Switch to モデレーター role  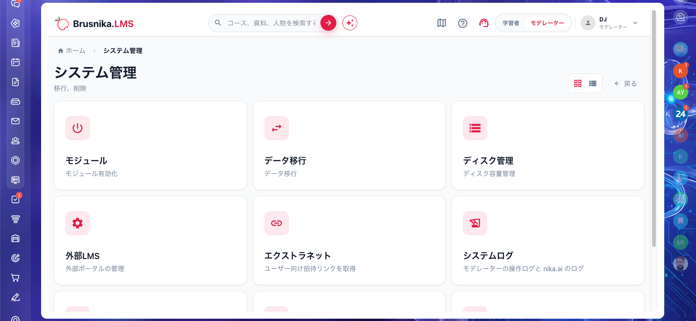(x=547, y=23)
